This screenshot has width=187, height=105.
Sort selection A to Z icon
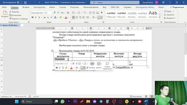click(x=98, y=13)
